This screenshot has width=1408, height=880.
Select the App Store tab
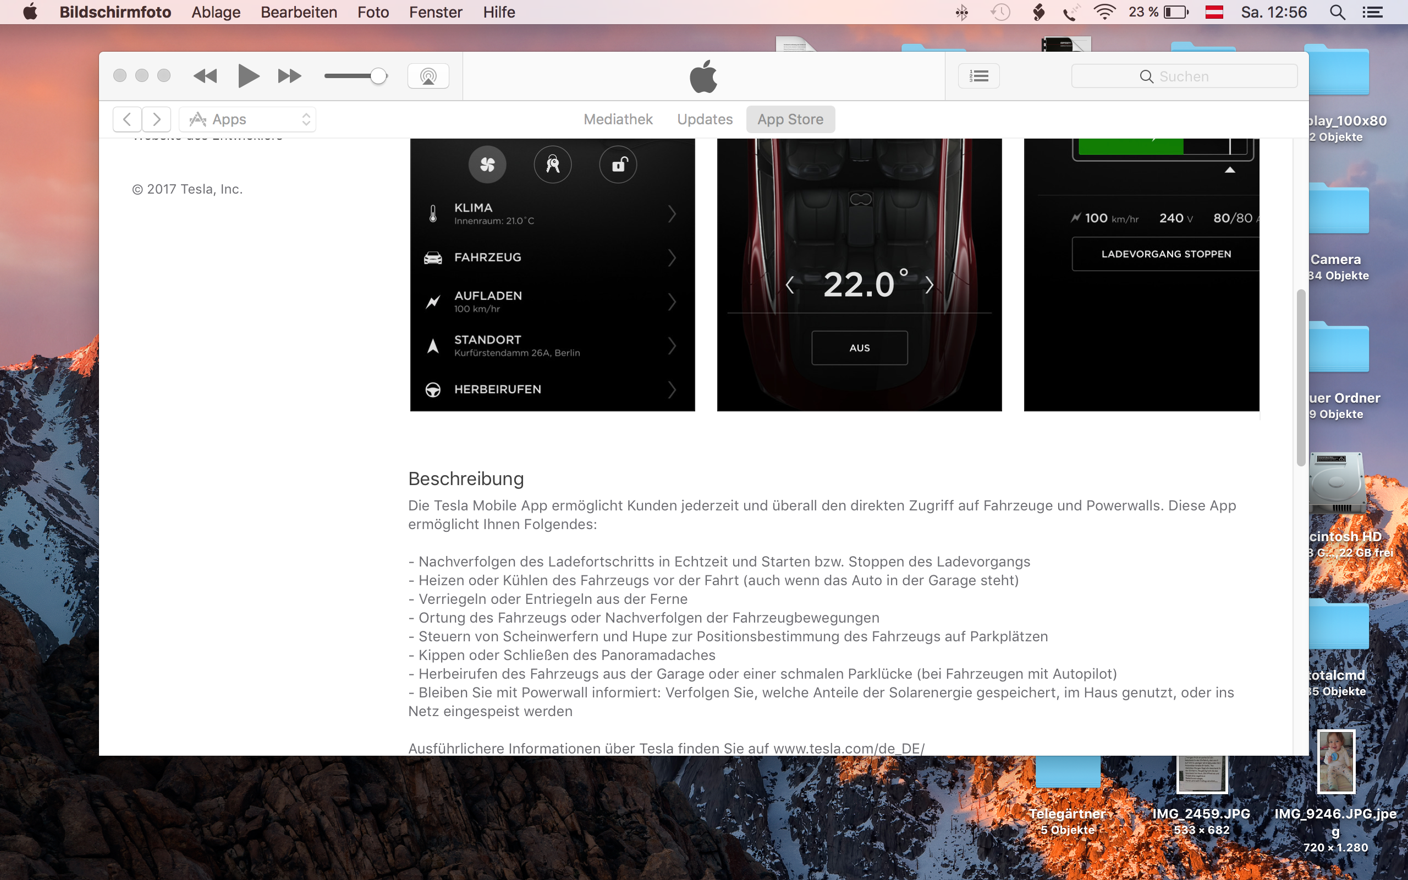790,119
